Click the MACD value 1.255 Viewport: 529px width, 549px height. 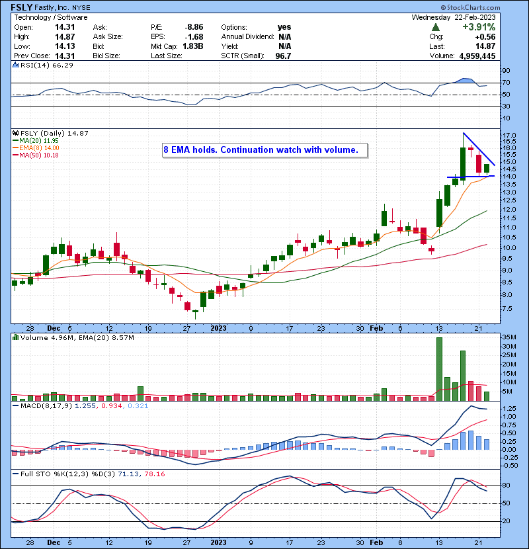pos(85,406)
